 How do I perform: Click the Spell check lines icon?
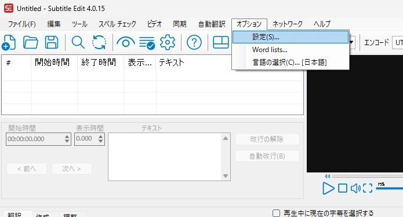tap(147, 43)
